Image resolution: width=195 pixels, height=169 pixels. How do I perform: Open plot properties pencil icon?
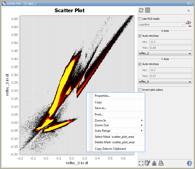coord(148,163)
